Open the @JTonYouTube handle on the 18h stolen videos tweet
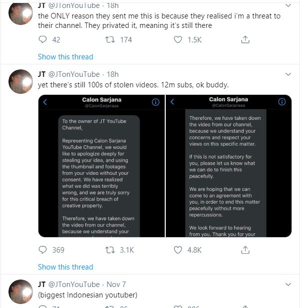 (74, 74)
